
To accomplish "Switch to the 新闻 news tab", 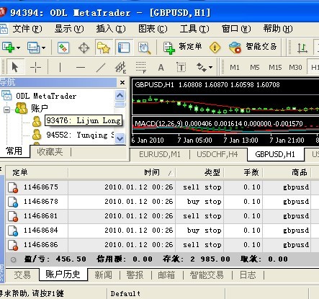I will (103, 275).
